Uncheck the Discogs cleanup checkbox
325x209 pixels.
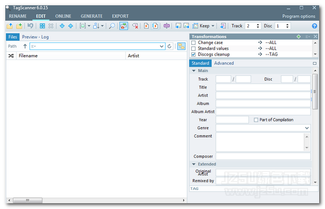coord(193,54)
